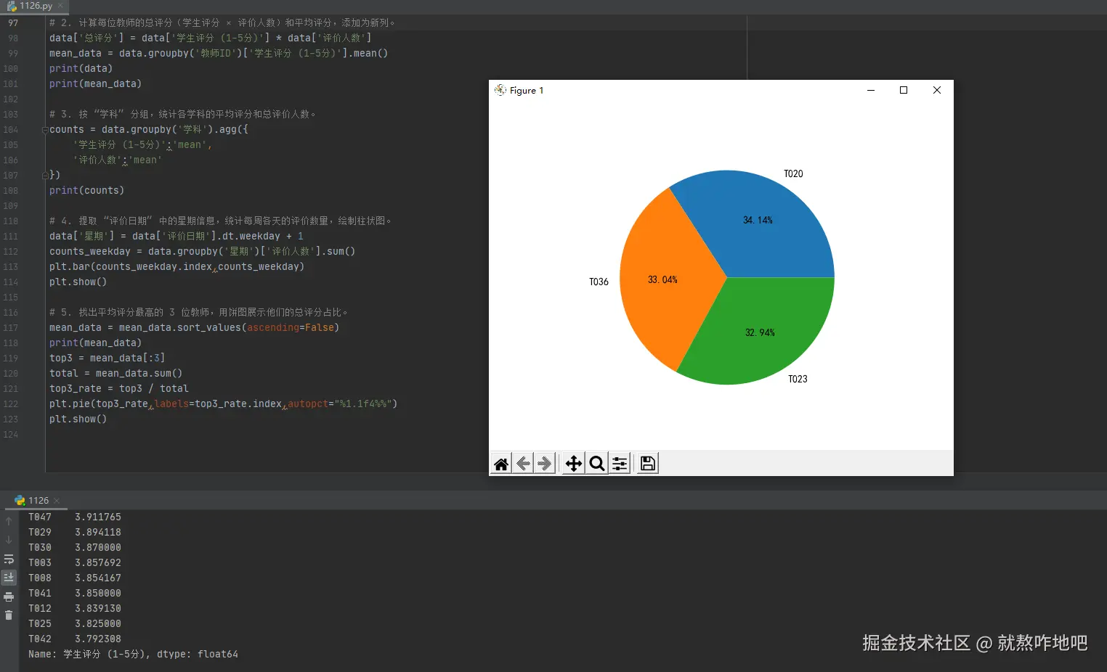Viewport: 1107px width, 672px height.
Task: Close the 1126.py editor tab
Action: tap(61, 6)
